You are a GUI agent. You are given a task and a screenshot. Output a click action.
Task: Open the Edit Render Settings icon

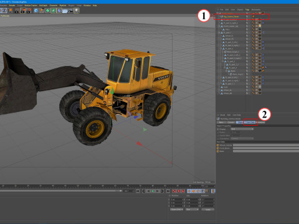tap(29, 11)
